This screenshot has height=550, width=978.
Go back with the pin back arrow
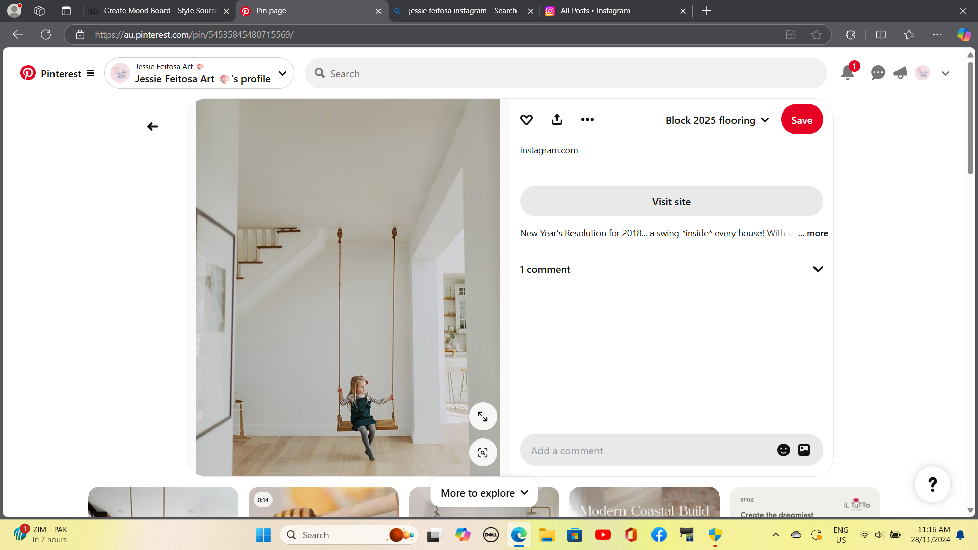point(152,126)
